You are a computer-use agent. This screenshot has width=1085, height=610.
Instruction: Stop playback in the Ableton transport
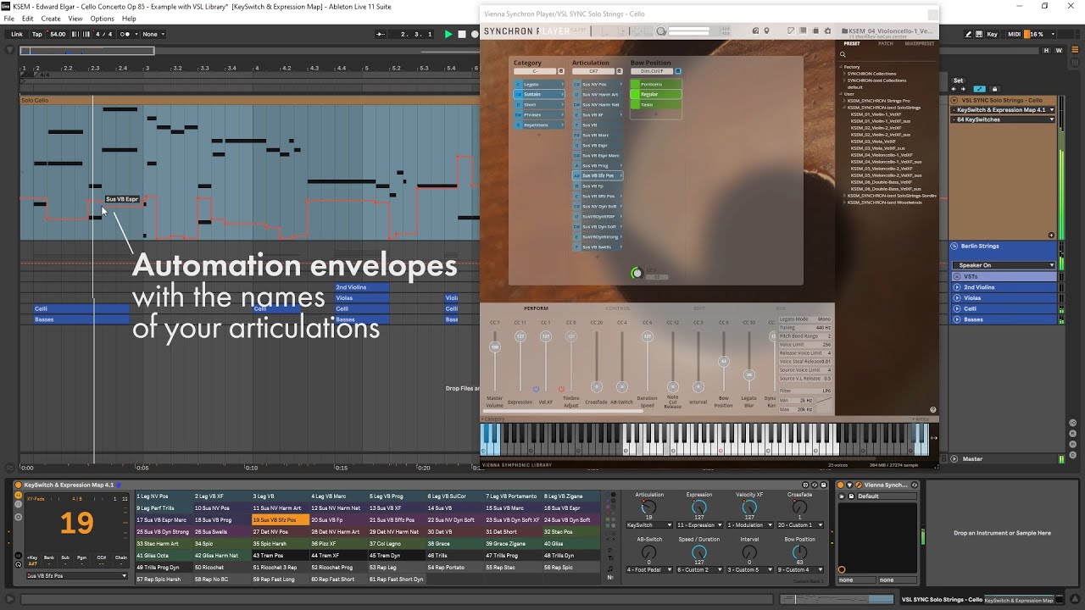pos(461,34)
